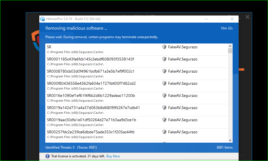The height and width of the screenshot is (161, 268).
Task: Click the scrollbar down arrow in threat list
Action: tap(230, 140)
